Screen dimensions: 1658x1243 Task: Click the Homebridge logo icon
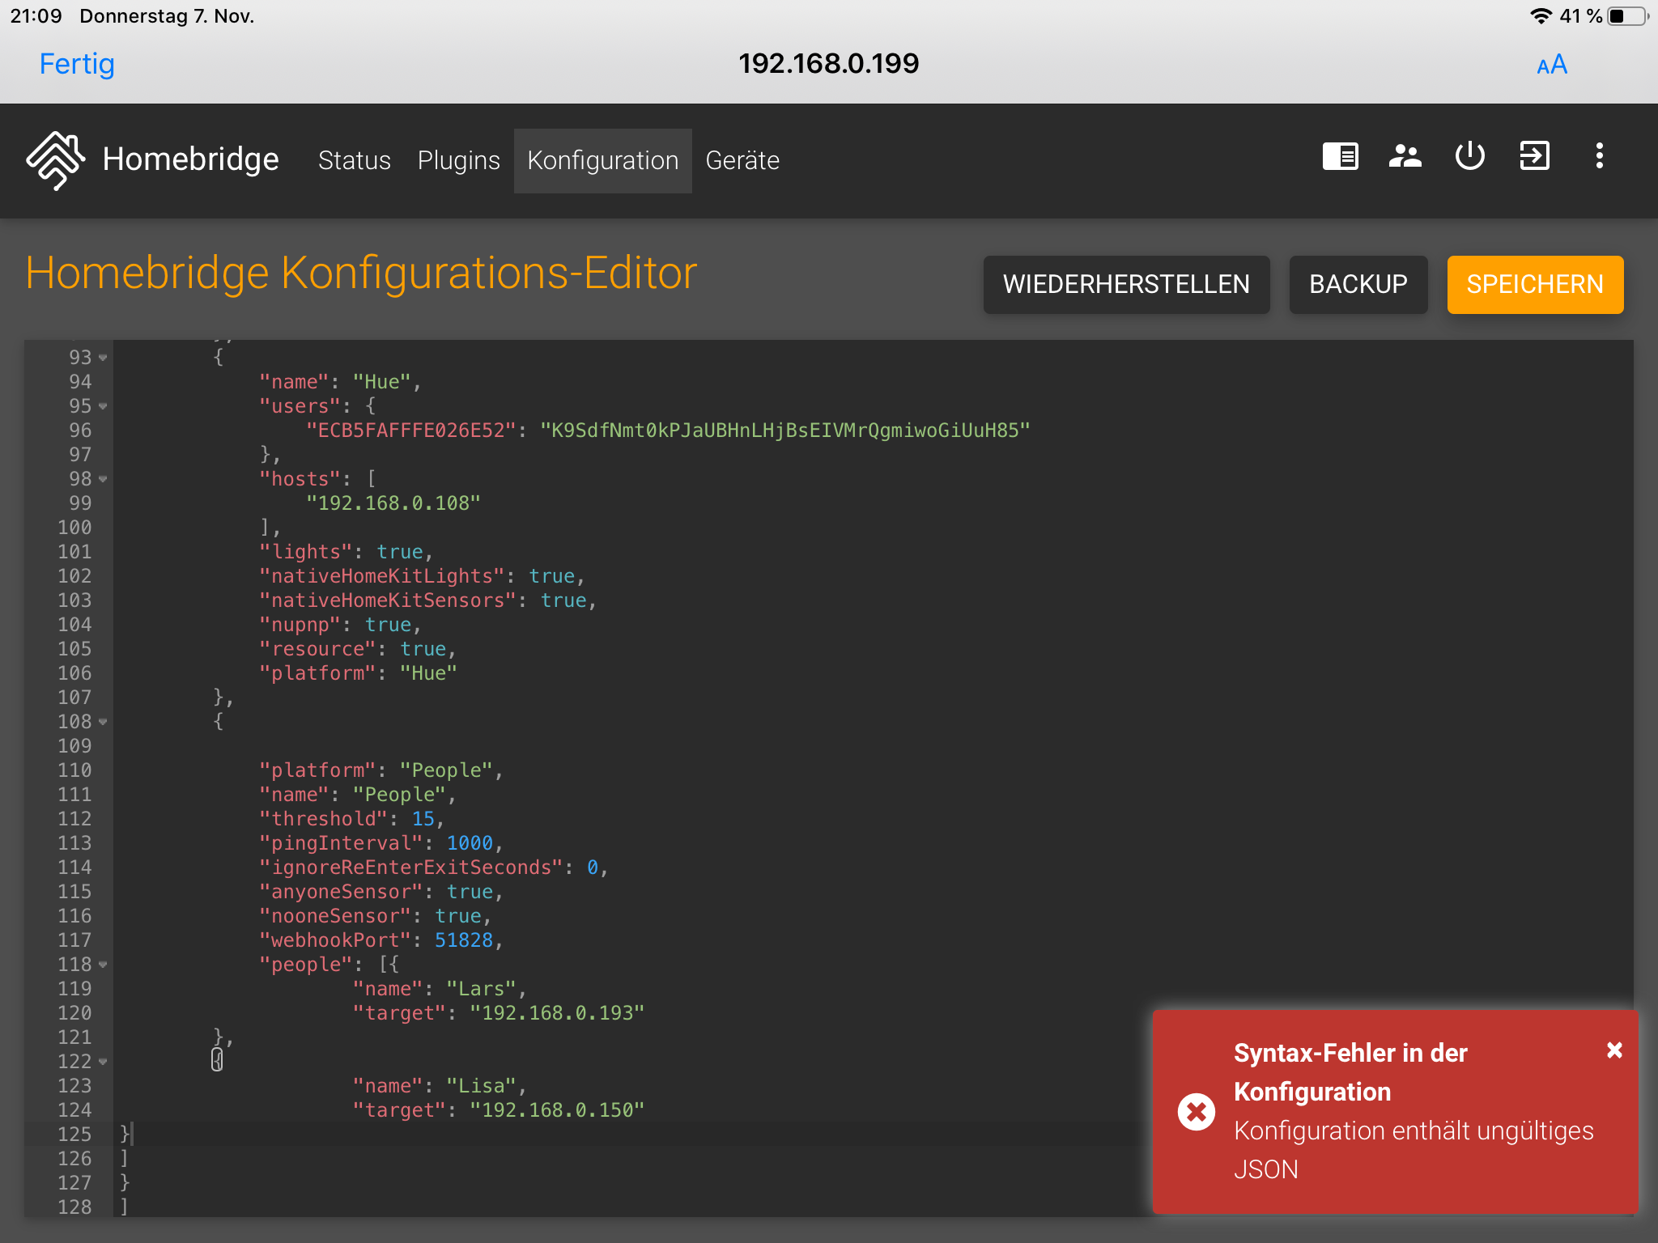point(55,159)
